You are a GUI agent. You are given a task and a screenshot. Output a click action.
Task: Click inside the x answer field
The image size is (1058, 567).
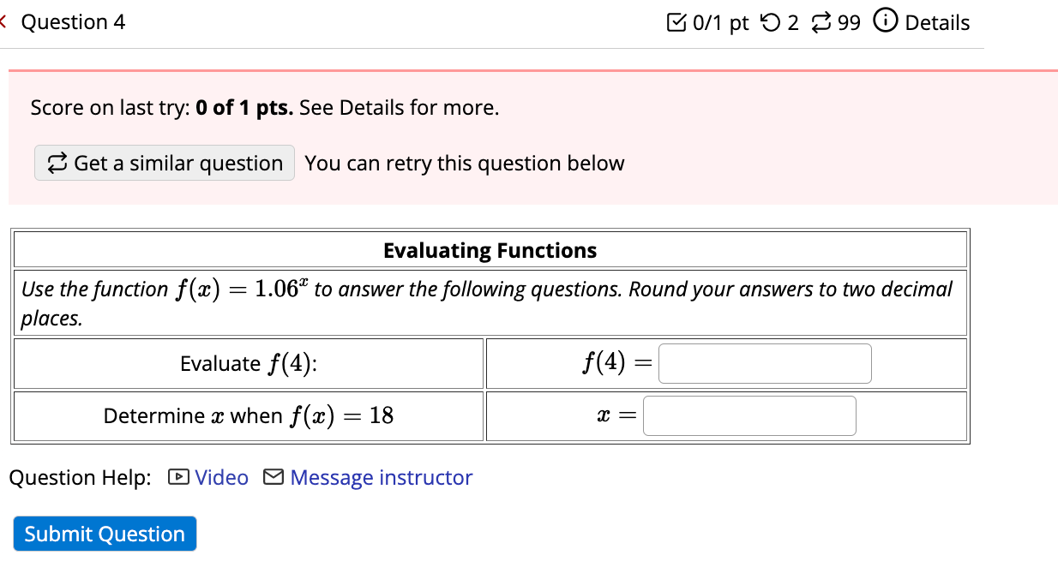pyautogui.click(x=749, y=415)
